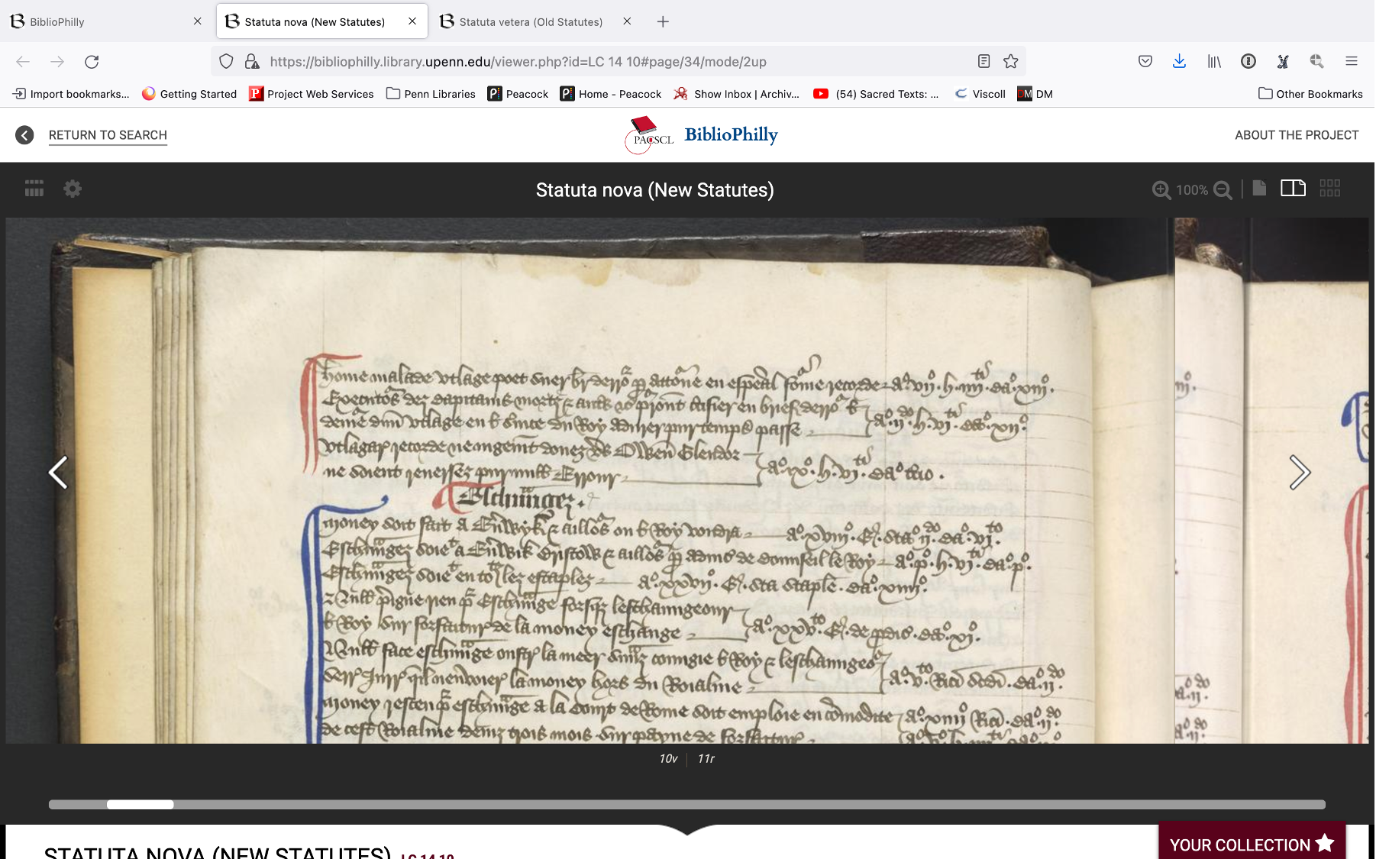This screenshot has width=1376, height=859.
Task: Click the Statuta nova viewer title
Action: tap(655, 190)
